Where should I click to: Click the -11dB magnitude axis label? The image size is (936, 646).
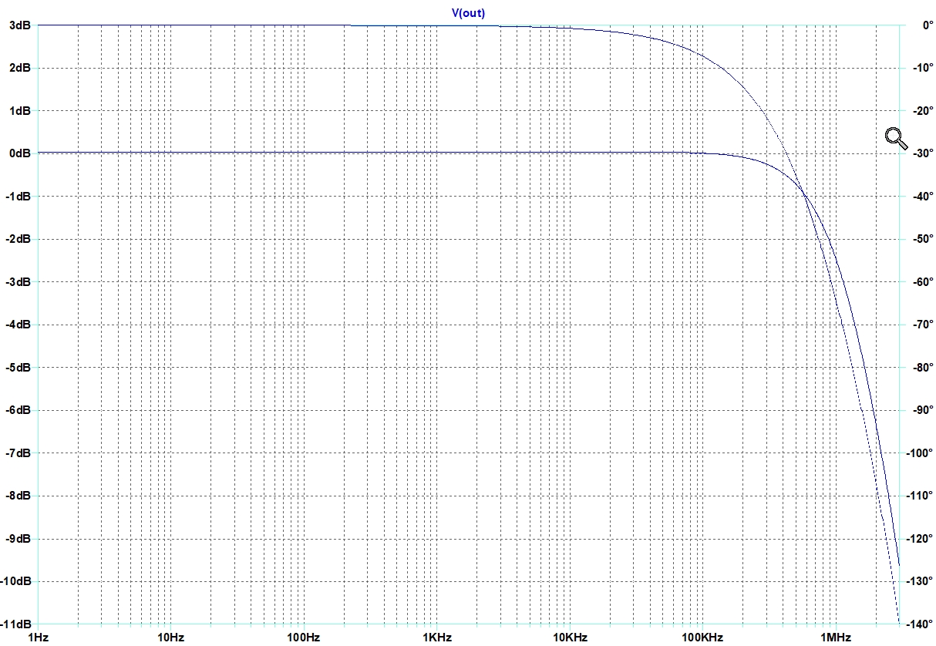tap(16, 624)
